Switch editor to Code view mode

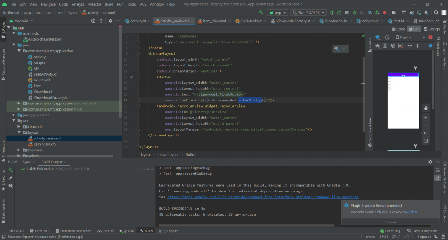pos(398,29)
